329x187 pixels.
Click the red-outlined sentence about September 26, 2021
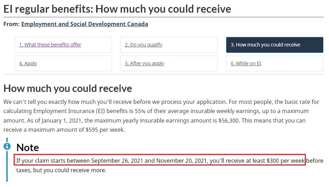pos(160,160)
